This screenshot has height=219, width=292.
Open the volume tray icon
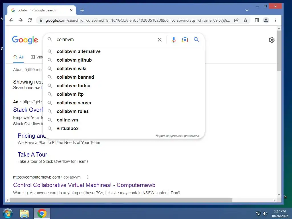(265, 213)
